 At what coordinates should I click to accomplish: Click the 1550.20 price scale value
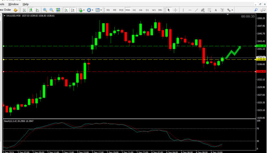click(261, 18)
